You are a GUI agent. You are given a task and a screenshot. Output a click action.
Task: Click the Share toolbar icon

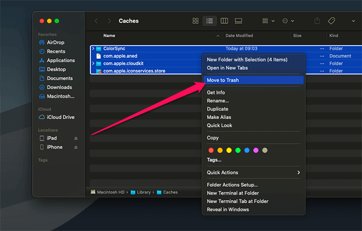[317, 21]
